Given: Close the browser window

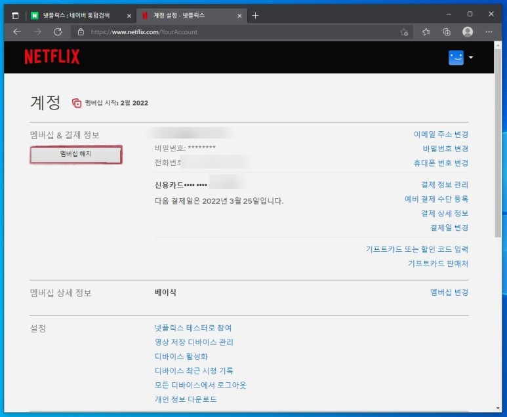Looking at the screenshot, I should (491, 14).
